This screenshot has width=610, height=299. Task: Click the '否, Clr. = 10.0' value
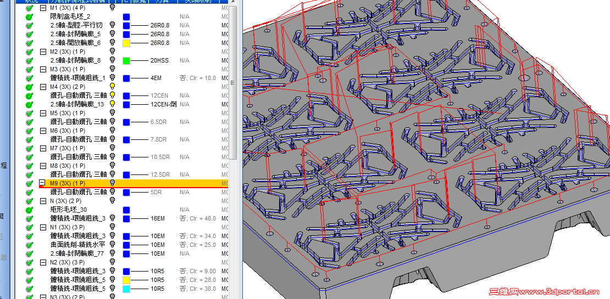tap(198, 78)
